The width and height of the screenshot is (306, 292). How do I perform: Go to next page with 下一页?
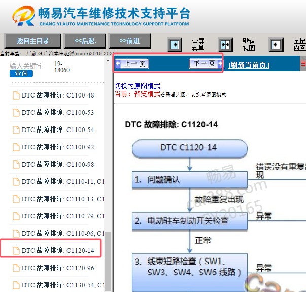pos(206,63)
